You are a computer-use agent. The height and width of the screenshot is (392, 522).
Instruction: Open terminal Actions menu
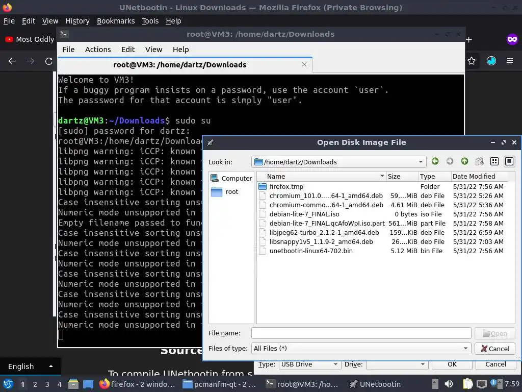[98, 50]
